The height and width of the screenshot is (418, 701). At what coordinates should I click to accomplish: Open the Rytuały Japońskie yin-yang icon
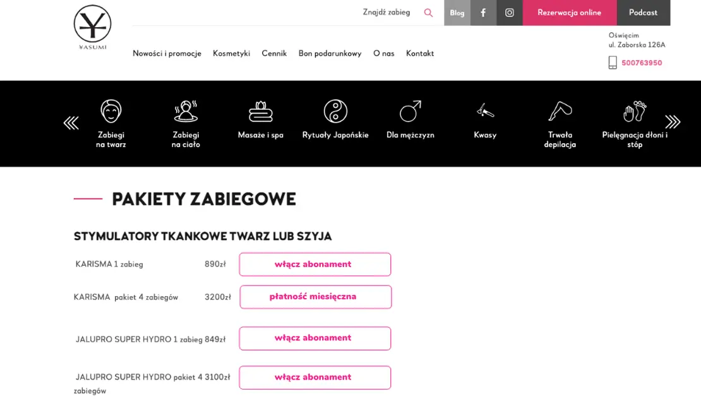(x=335, y=111)
